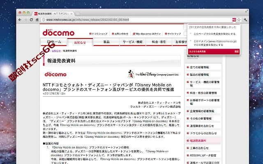The image size is (263, 164).
Task: Select the ホーム navigation tab
Action: coord(54,42)
